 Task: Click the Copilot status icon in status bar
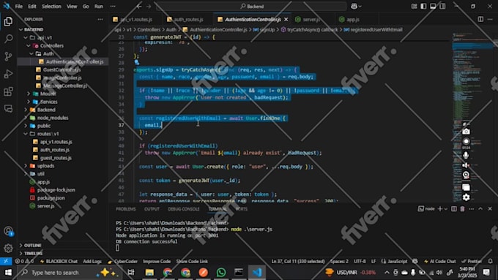(415, 261)
